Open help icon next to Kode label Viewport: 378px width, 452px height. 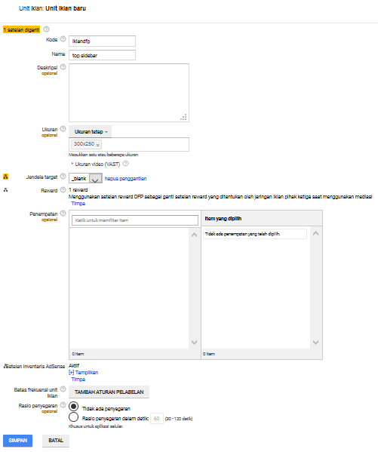point(63,39)
